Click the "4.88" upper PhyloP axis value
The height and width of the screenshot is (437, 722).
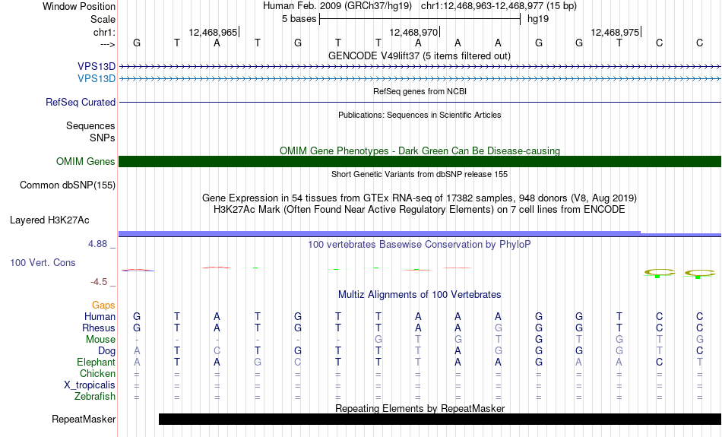coord(97,244)
